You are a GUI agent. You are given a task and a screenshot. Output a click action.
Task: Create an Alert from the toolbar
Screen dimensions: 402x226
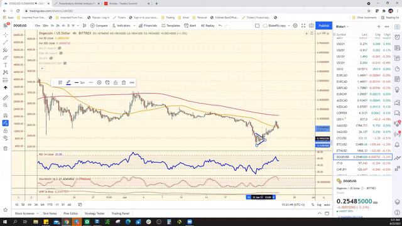coord(190,26)
